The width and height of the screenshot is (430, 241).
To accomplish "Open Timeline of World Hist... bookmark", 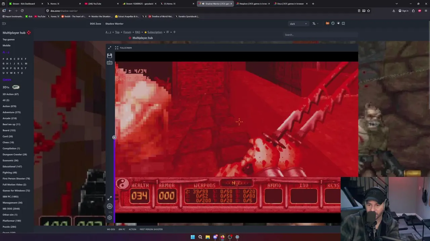I will click(160, 16).
